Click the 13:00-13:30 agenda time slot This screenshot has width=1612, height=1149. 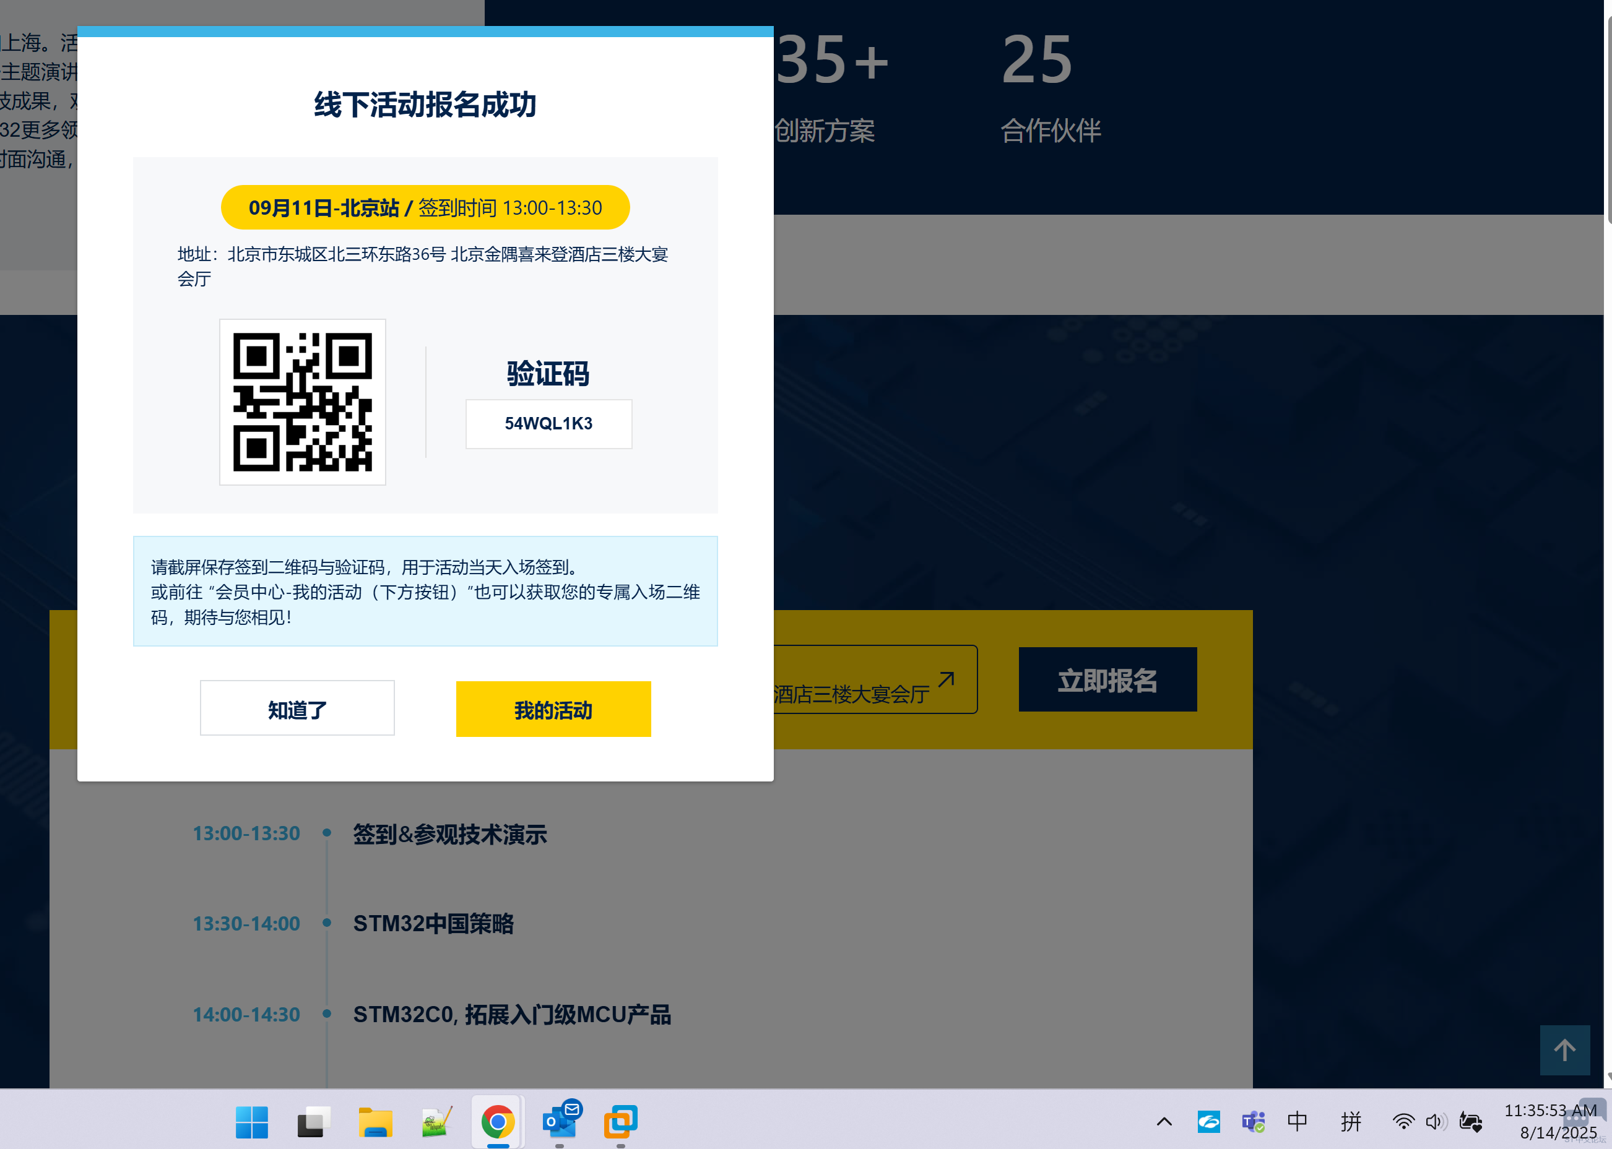tap(246, 833)
